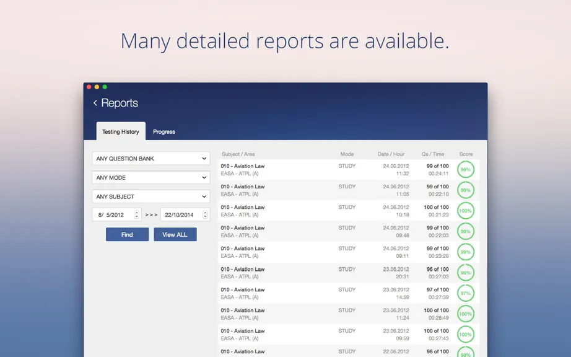Click the 100% score circle for 11:24 test
The height and width of the screenshot is (357, 571).
click(x=465, y=314)
